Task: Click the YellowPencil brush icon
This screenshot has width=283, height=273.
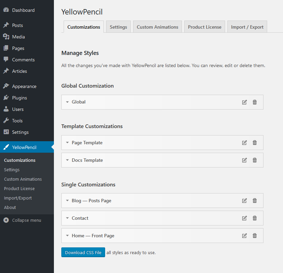Action: [x=6, y=147]
